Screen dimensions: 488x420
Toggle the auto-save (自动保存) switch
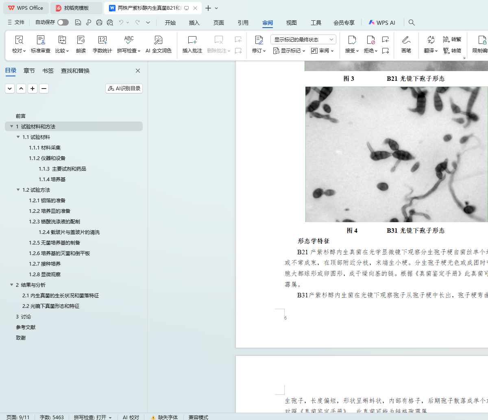(x=63, y=22)
